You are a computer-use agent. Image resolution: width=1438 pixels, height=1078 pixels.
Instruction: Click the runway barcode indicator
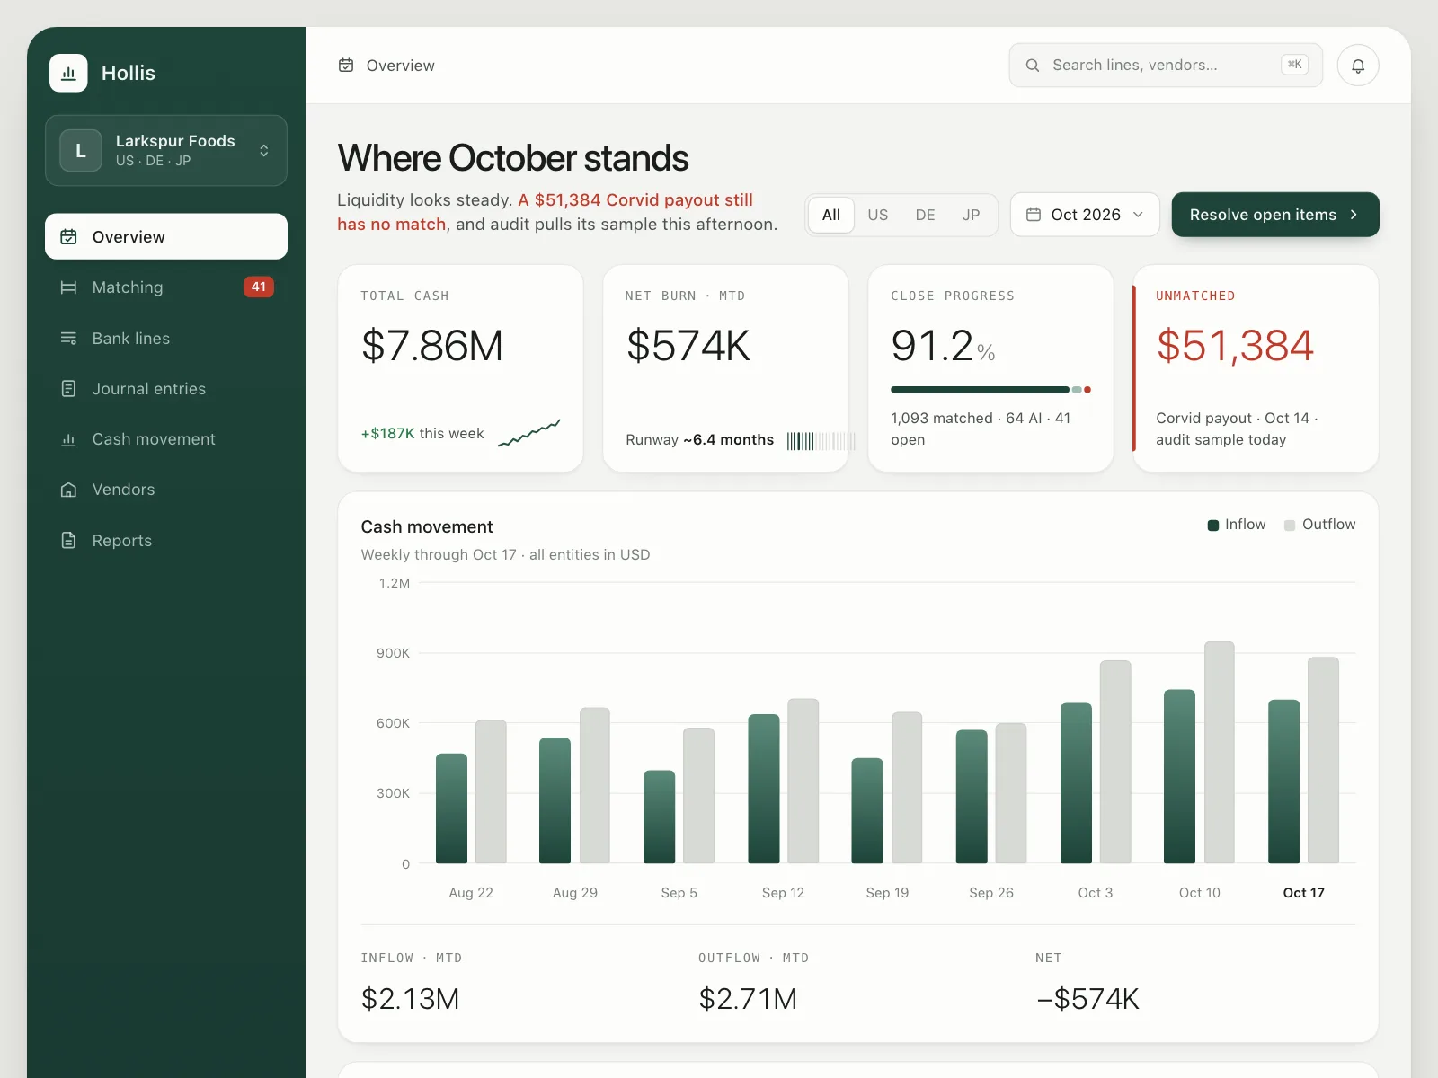[x=821, y=440]
